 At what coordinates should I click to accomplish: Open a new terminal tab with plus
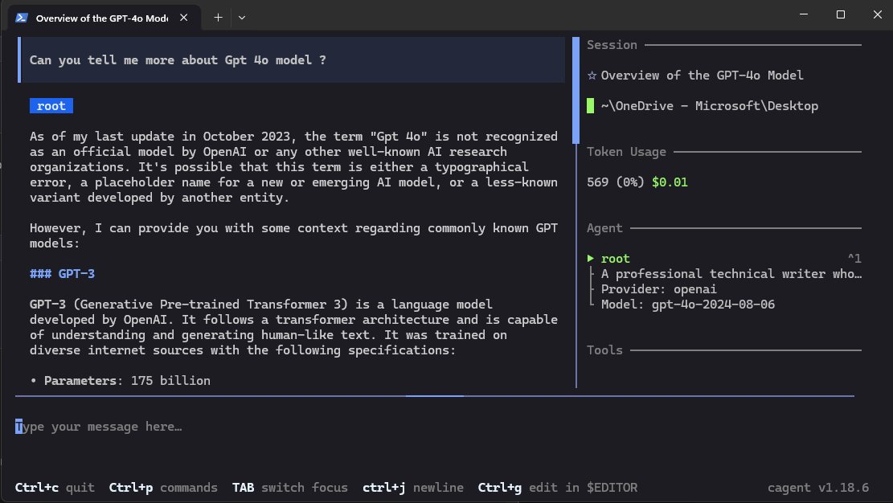(x=218, y=18)
